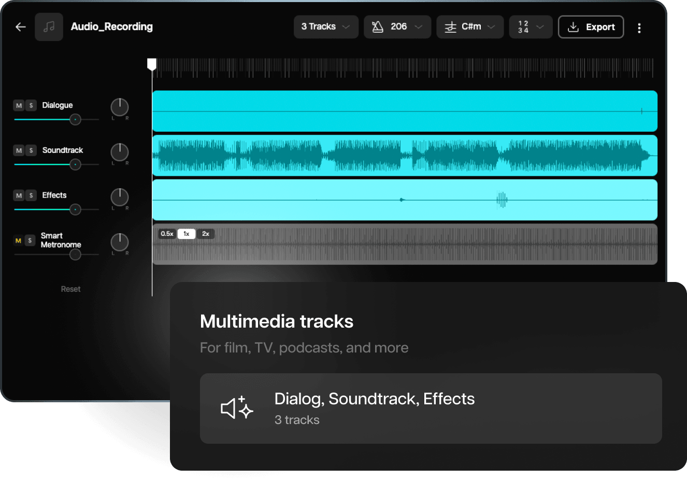Select the 2x metronome speed
The width and height of the screenshot is (687, 480).
(206, 234)
